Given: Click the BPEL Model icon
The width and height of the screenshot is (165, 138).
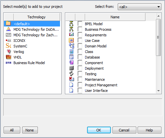Looking at the screenshot, I should coord(71,24).
